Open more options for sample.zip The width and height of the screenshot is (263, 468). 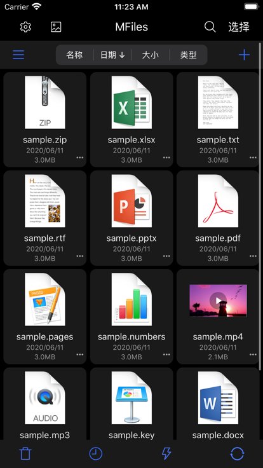pos(80,158)
